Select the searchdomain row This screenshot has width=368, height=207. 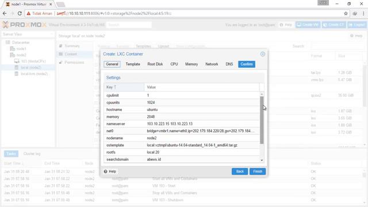click(182, 159)
